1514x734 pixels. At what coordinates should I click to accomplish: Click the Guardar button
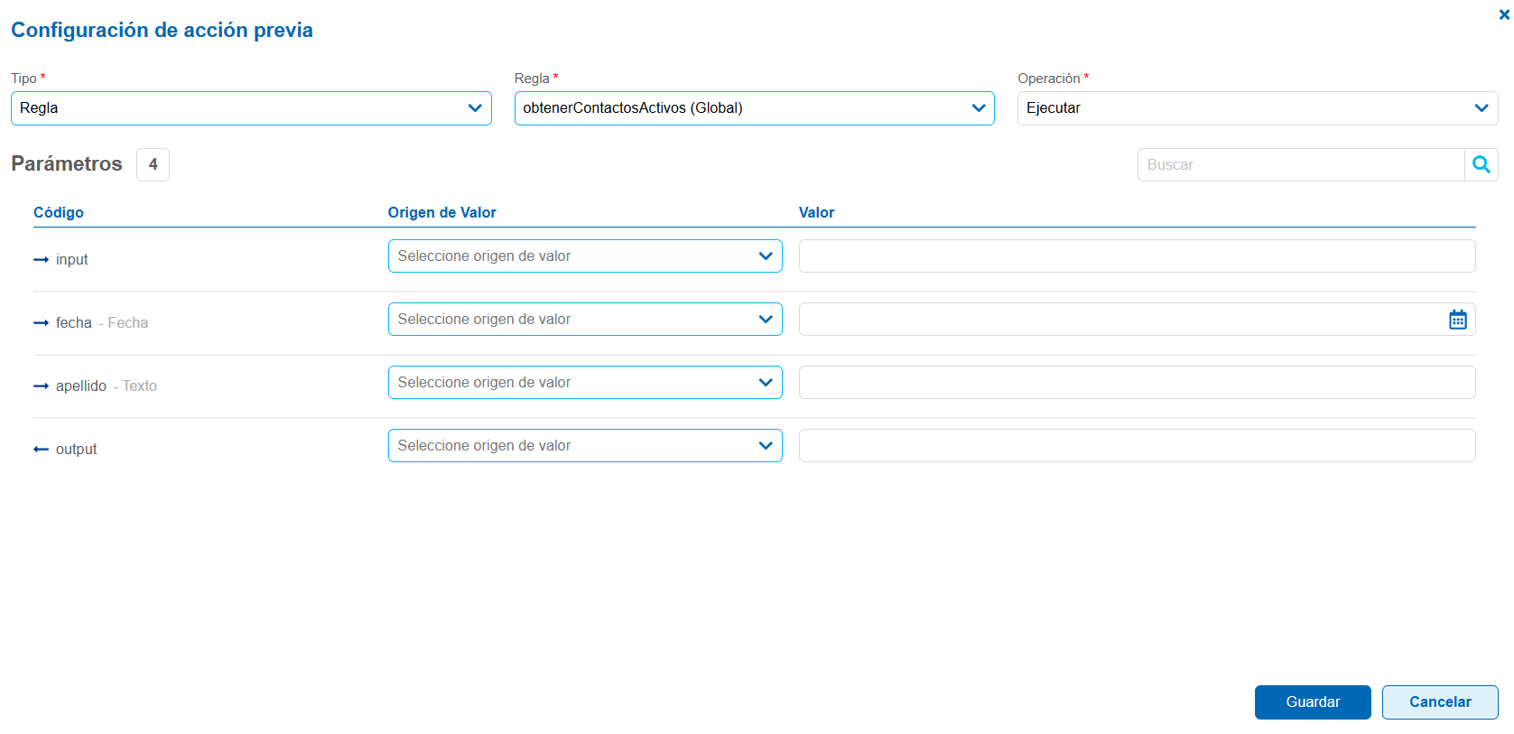coord(1313,702)
